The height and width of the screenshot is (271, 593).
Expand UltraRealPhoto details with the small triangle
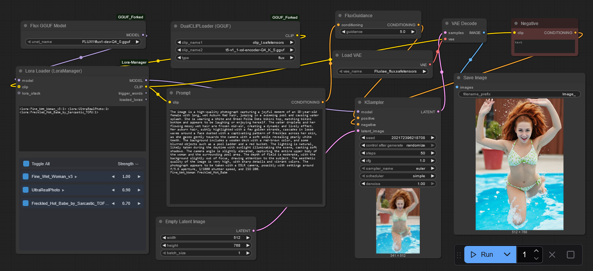click(x=63, y=190)
